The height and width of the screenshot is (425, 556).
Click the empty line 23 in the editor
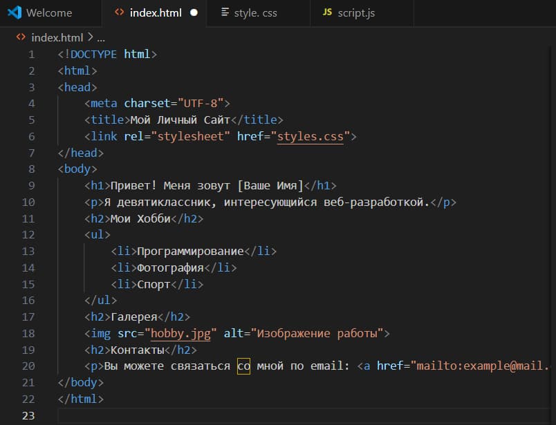303,415
